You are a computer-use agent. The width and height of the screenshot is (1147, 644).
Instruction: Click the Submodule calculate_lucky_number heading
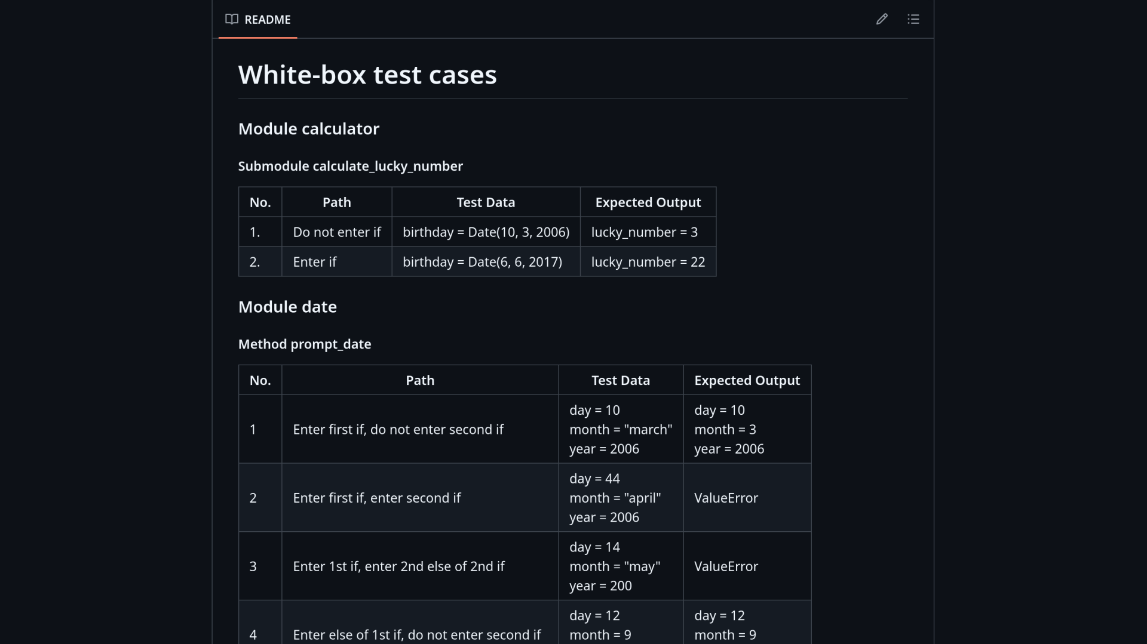351,166
